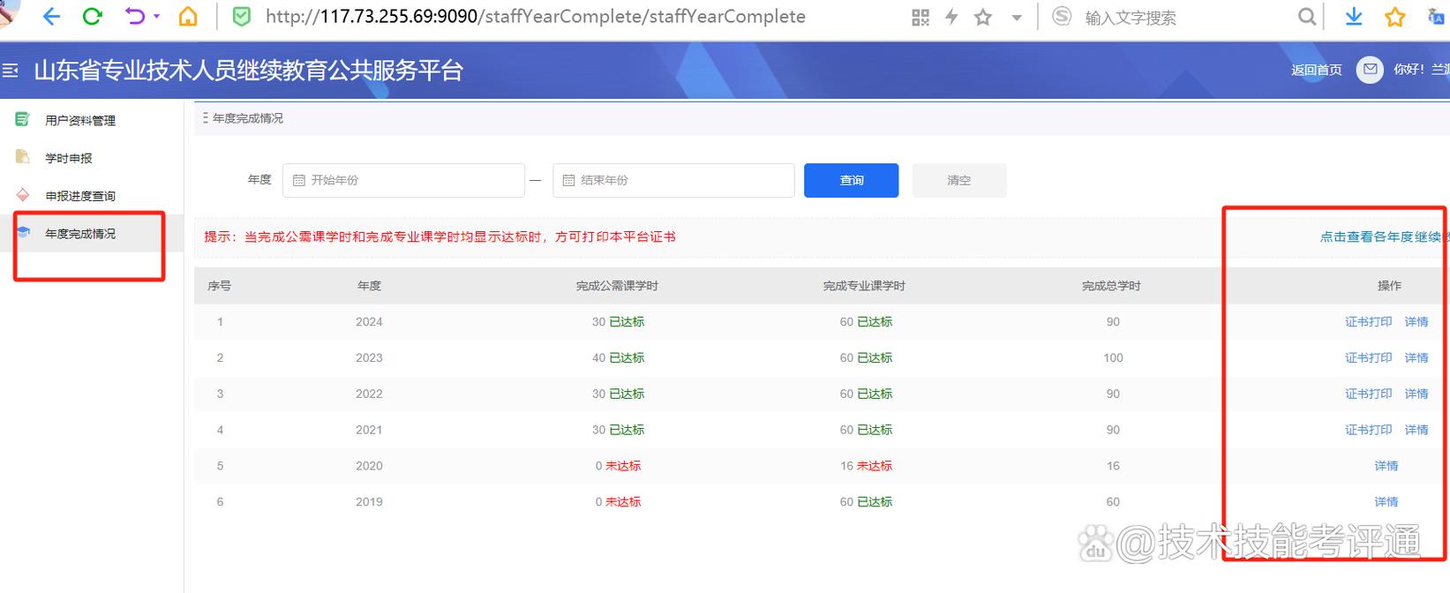This screenshot has height=593, width=1450.
Task: Click the 完成专业课学时 column header
Action: 864,286
